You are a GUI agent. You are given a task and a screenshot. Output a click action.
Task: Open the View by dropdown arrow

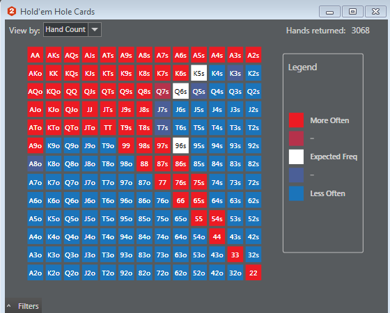click(x=95, y=29)
